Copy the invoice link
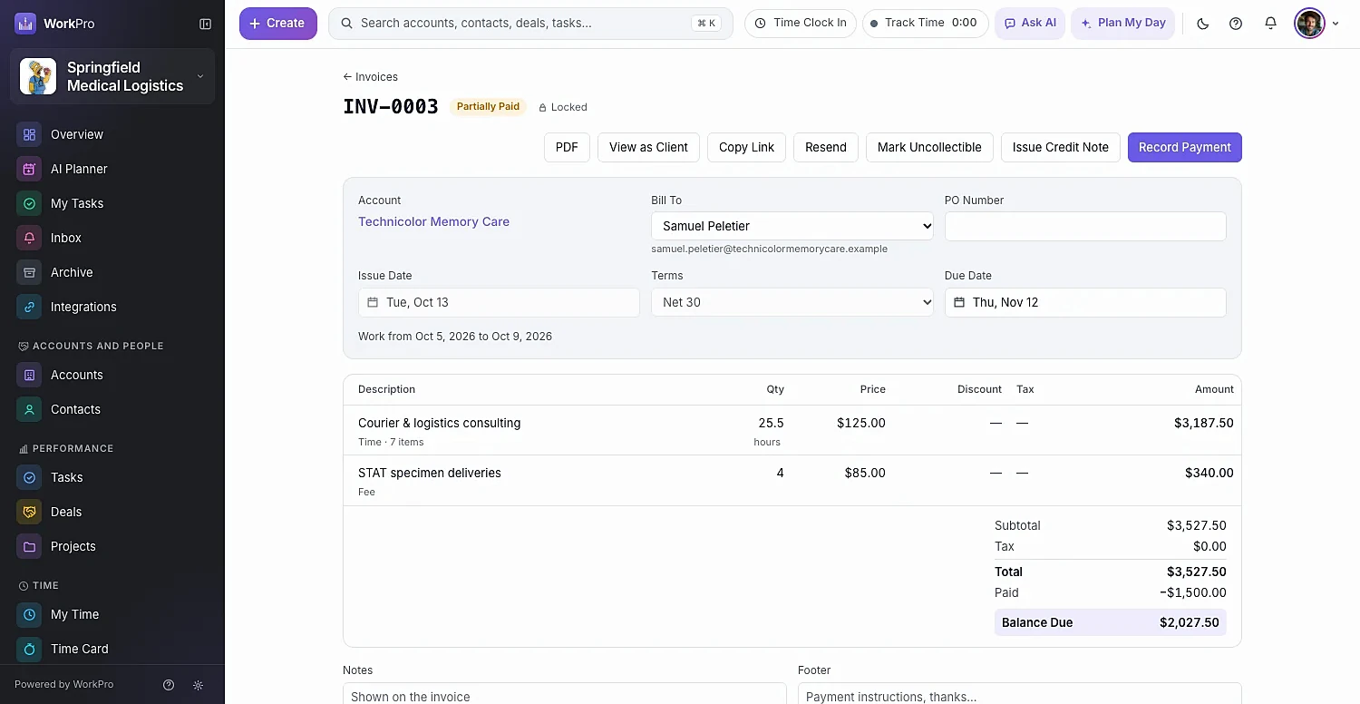 click(x=746, y=147)
